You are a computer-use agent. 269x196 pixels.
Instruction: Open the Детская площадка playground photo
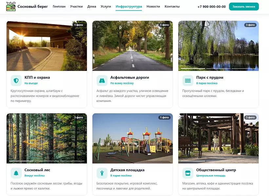tap(133, 139)
